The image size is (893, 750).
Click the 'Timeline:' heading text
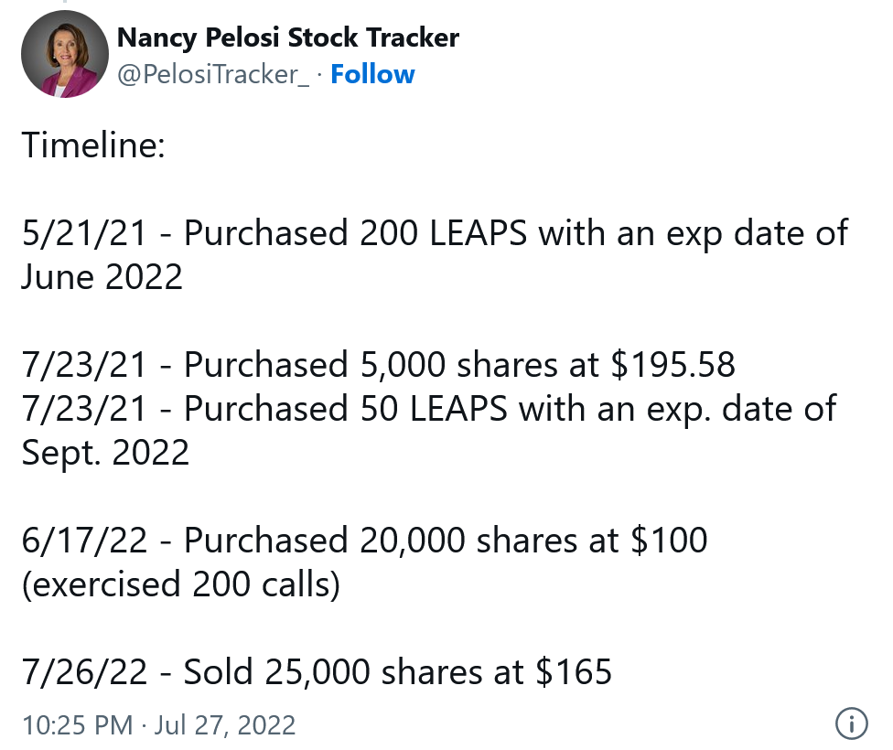click(x=93, y=145)
